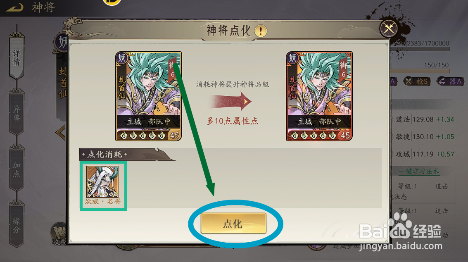Open the 详情 side tab
The width and height of the screenshot is (468, 262).
pyautogui.click(x=17, y=57)
